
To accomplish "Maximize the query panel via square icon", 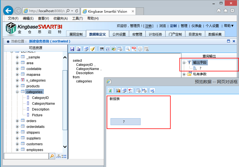I will click(x=229, y=41).
